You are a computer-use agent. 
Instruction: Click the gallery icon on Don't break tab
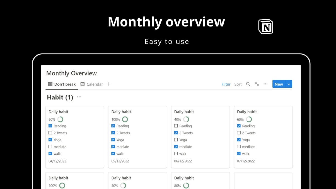(x=50, y=84)
